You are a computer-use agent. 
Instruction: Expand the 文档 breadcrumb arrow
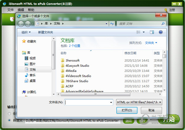(63, 24)
